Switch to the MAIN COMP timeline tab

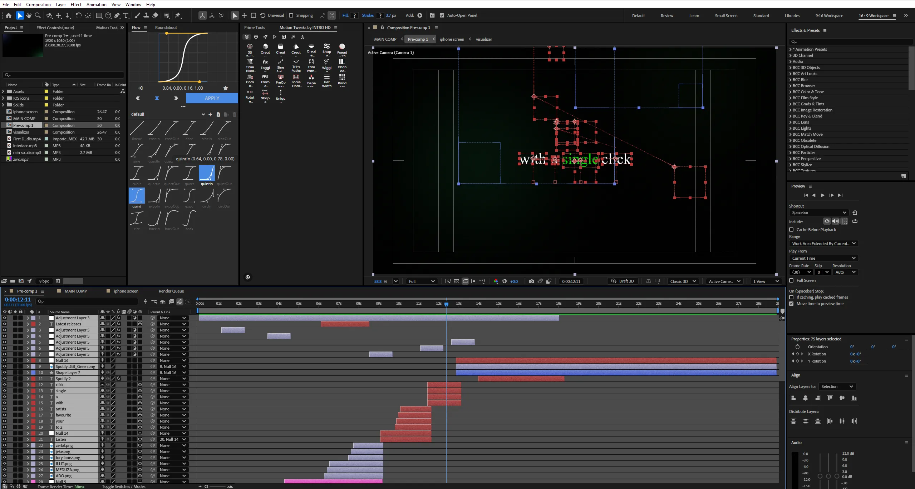pyautogui.click(x=75, y=291)
